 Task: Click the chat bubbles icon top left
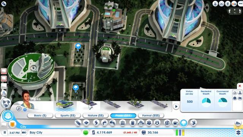coord(4,4)
